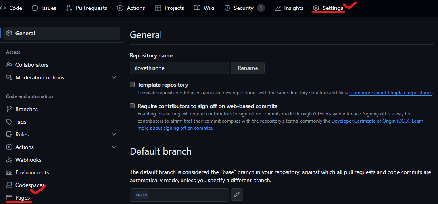This screenshot has height=204, width=438.
Task: Expand the Moderation options chevron
Action: tap(114, 77)
